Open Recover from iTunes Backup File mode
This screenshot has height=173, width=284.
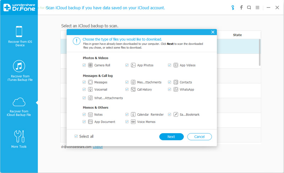[19, 71]
